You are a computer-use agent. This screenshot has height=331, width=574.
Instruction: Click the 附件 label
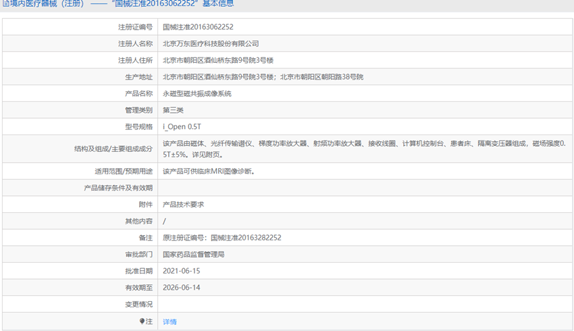146,204
